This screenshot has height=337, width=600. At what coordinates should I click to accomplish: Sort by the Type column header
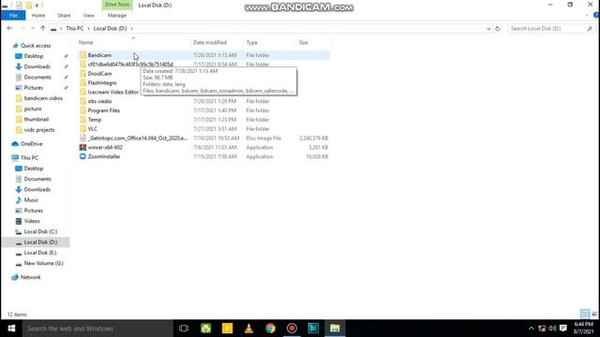click(x=270, y=42)
